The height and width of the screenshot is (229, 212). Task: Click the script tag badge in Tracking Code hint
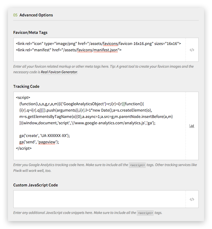pyautogui.click(x=137, y=165)
